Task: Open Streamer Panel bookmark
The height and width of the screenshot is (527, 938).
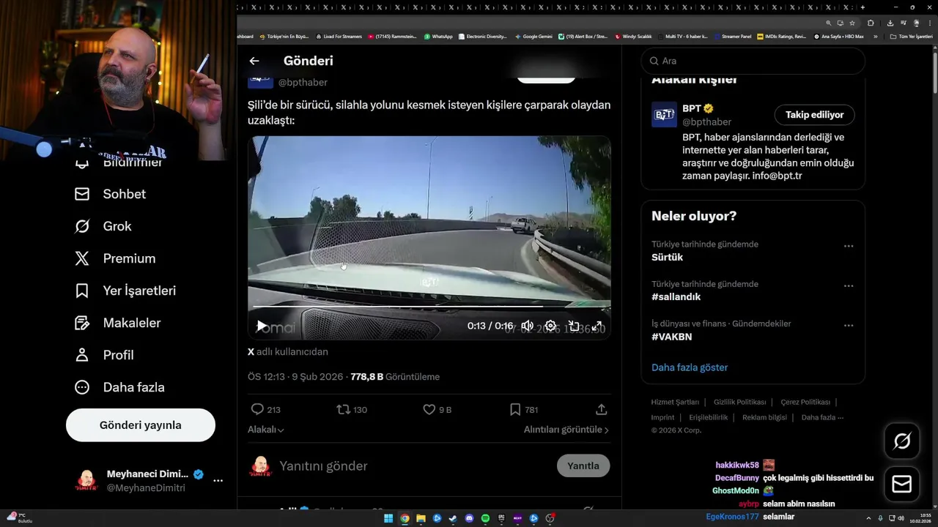Action: pos(733,36)
